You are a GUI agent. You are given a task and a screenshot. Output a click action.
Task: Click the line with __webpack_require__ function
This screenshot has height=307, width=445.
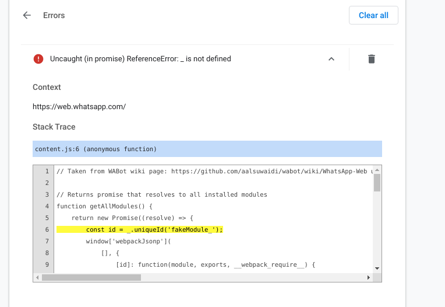pyautogui.click(x=216, y=264)
